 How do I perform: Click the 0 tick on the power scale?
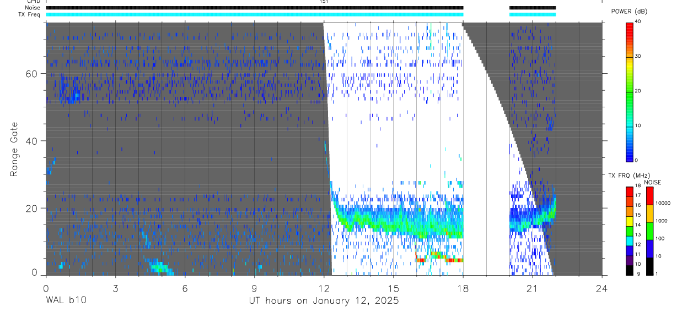[x=636, y=160]
